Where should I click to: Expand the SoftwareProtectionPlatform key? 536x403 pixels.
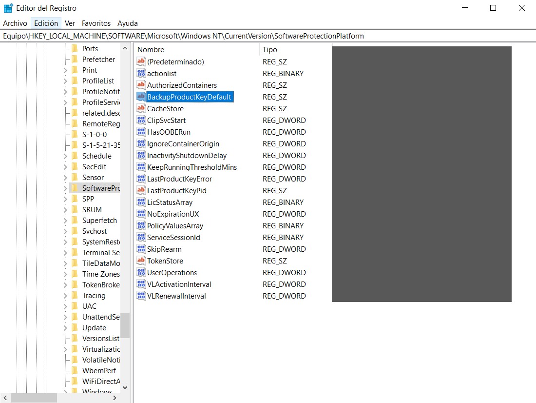[x=65, y=188]
